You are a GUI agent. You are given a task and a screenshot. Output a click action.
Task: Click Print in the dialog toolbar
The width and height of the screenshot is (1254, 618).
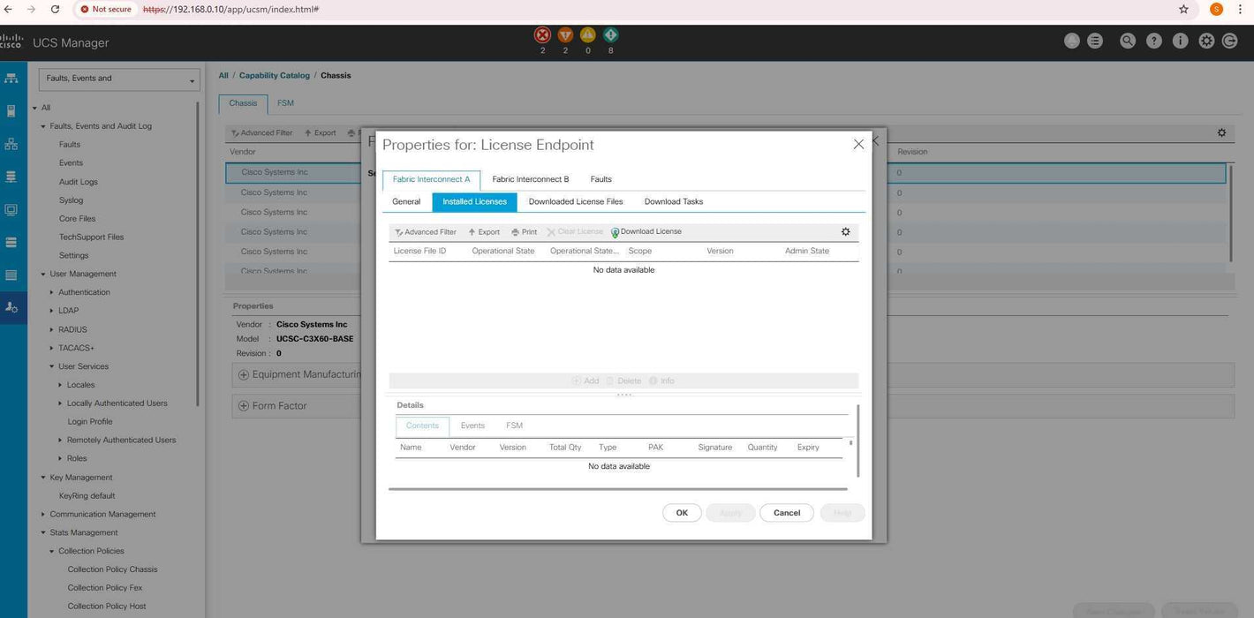(x=525, y=232)
